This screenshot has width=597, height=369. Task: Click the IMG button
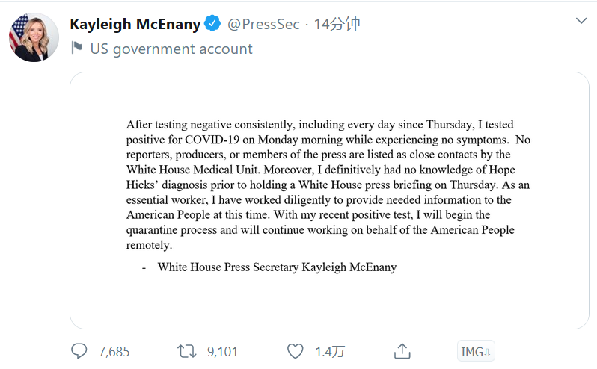(x=472, y=352)
